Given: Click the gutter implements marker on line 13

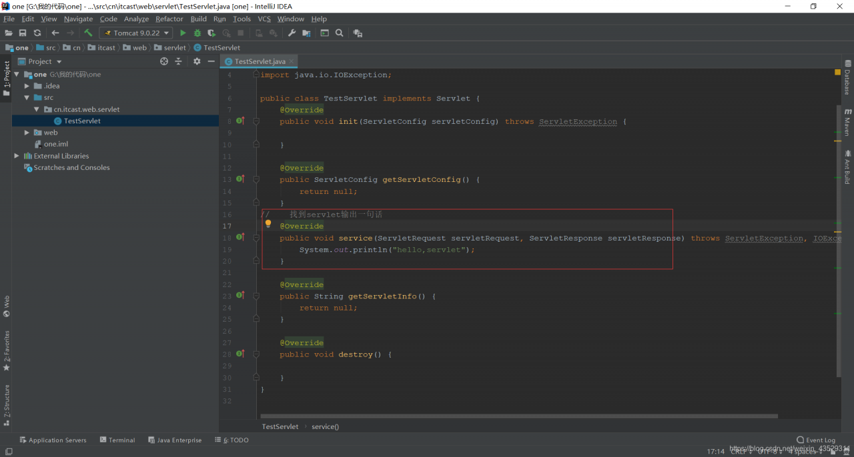Looking at the screenshot, I should (240, 179).
